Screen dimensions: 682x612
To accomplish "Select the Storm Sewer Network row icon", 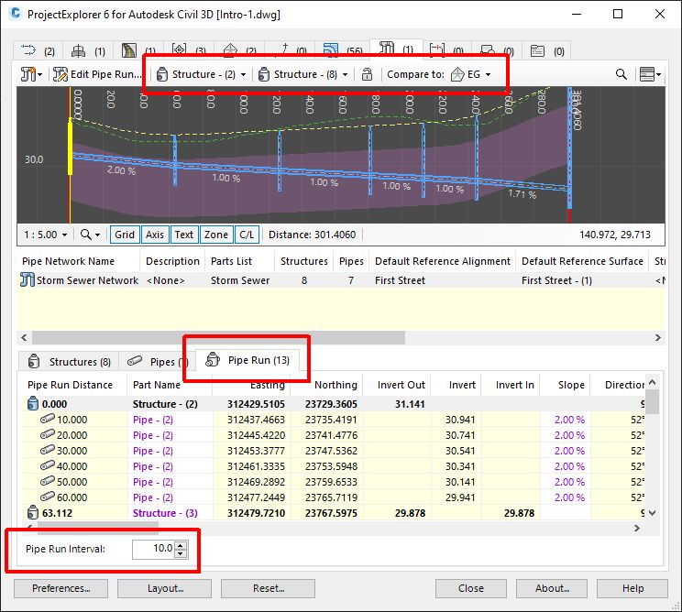I will coord(27,280).
